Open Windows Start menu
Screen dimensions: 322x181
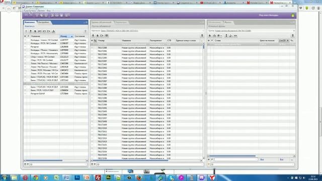(5, 177)
